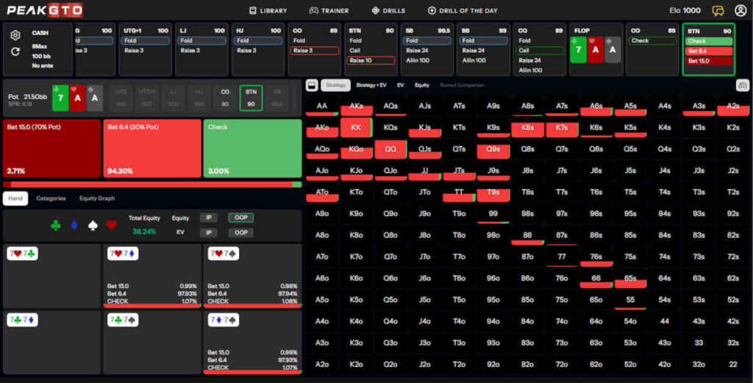
Task: Filter hands by the blue diamond suit icon
Action: pyautogui.click(x=74, y=226)
